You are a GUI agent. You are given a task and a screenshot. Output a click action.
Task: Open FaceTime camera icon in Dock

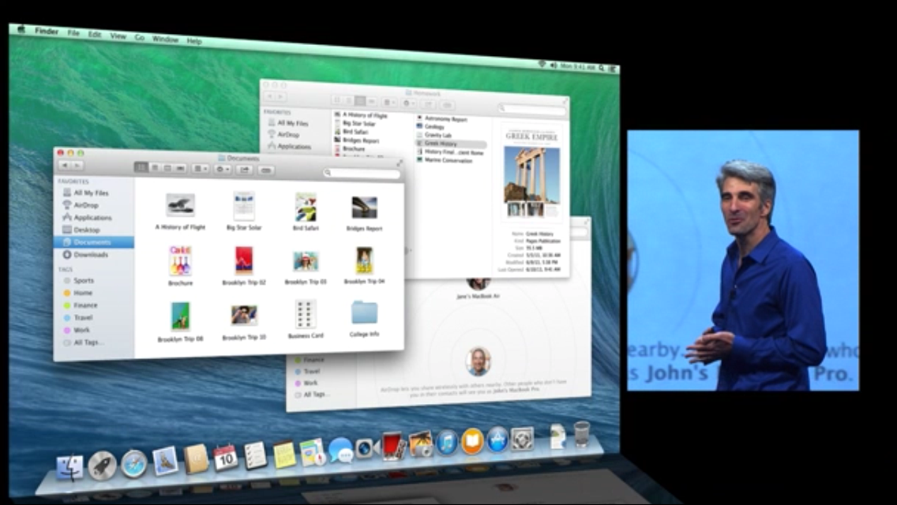[x=366, y=448]
